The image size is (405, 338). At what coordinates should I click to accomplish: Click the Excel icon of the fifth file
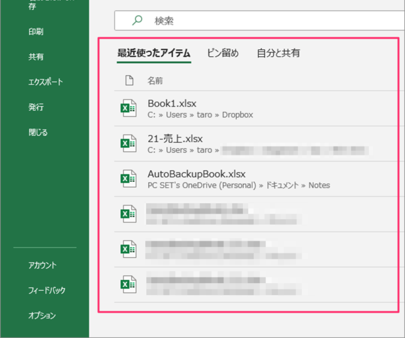[128, 250]
